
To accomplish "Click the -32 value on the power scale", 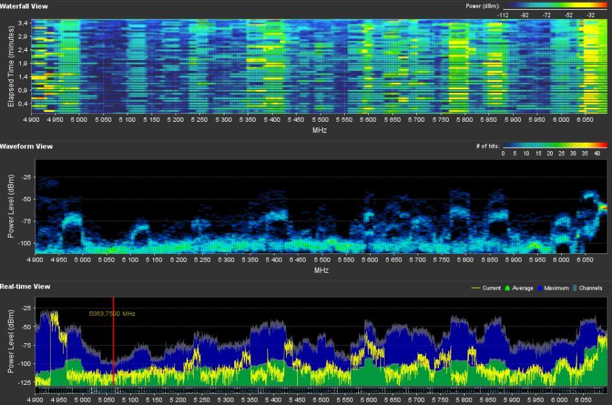I will (591, 14).
